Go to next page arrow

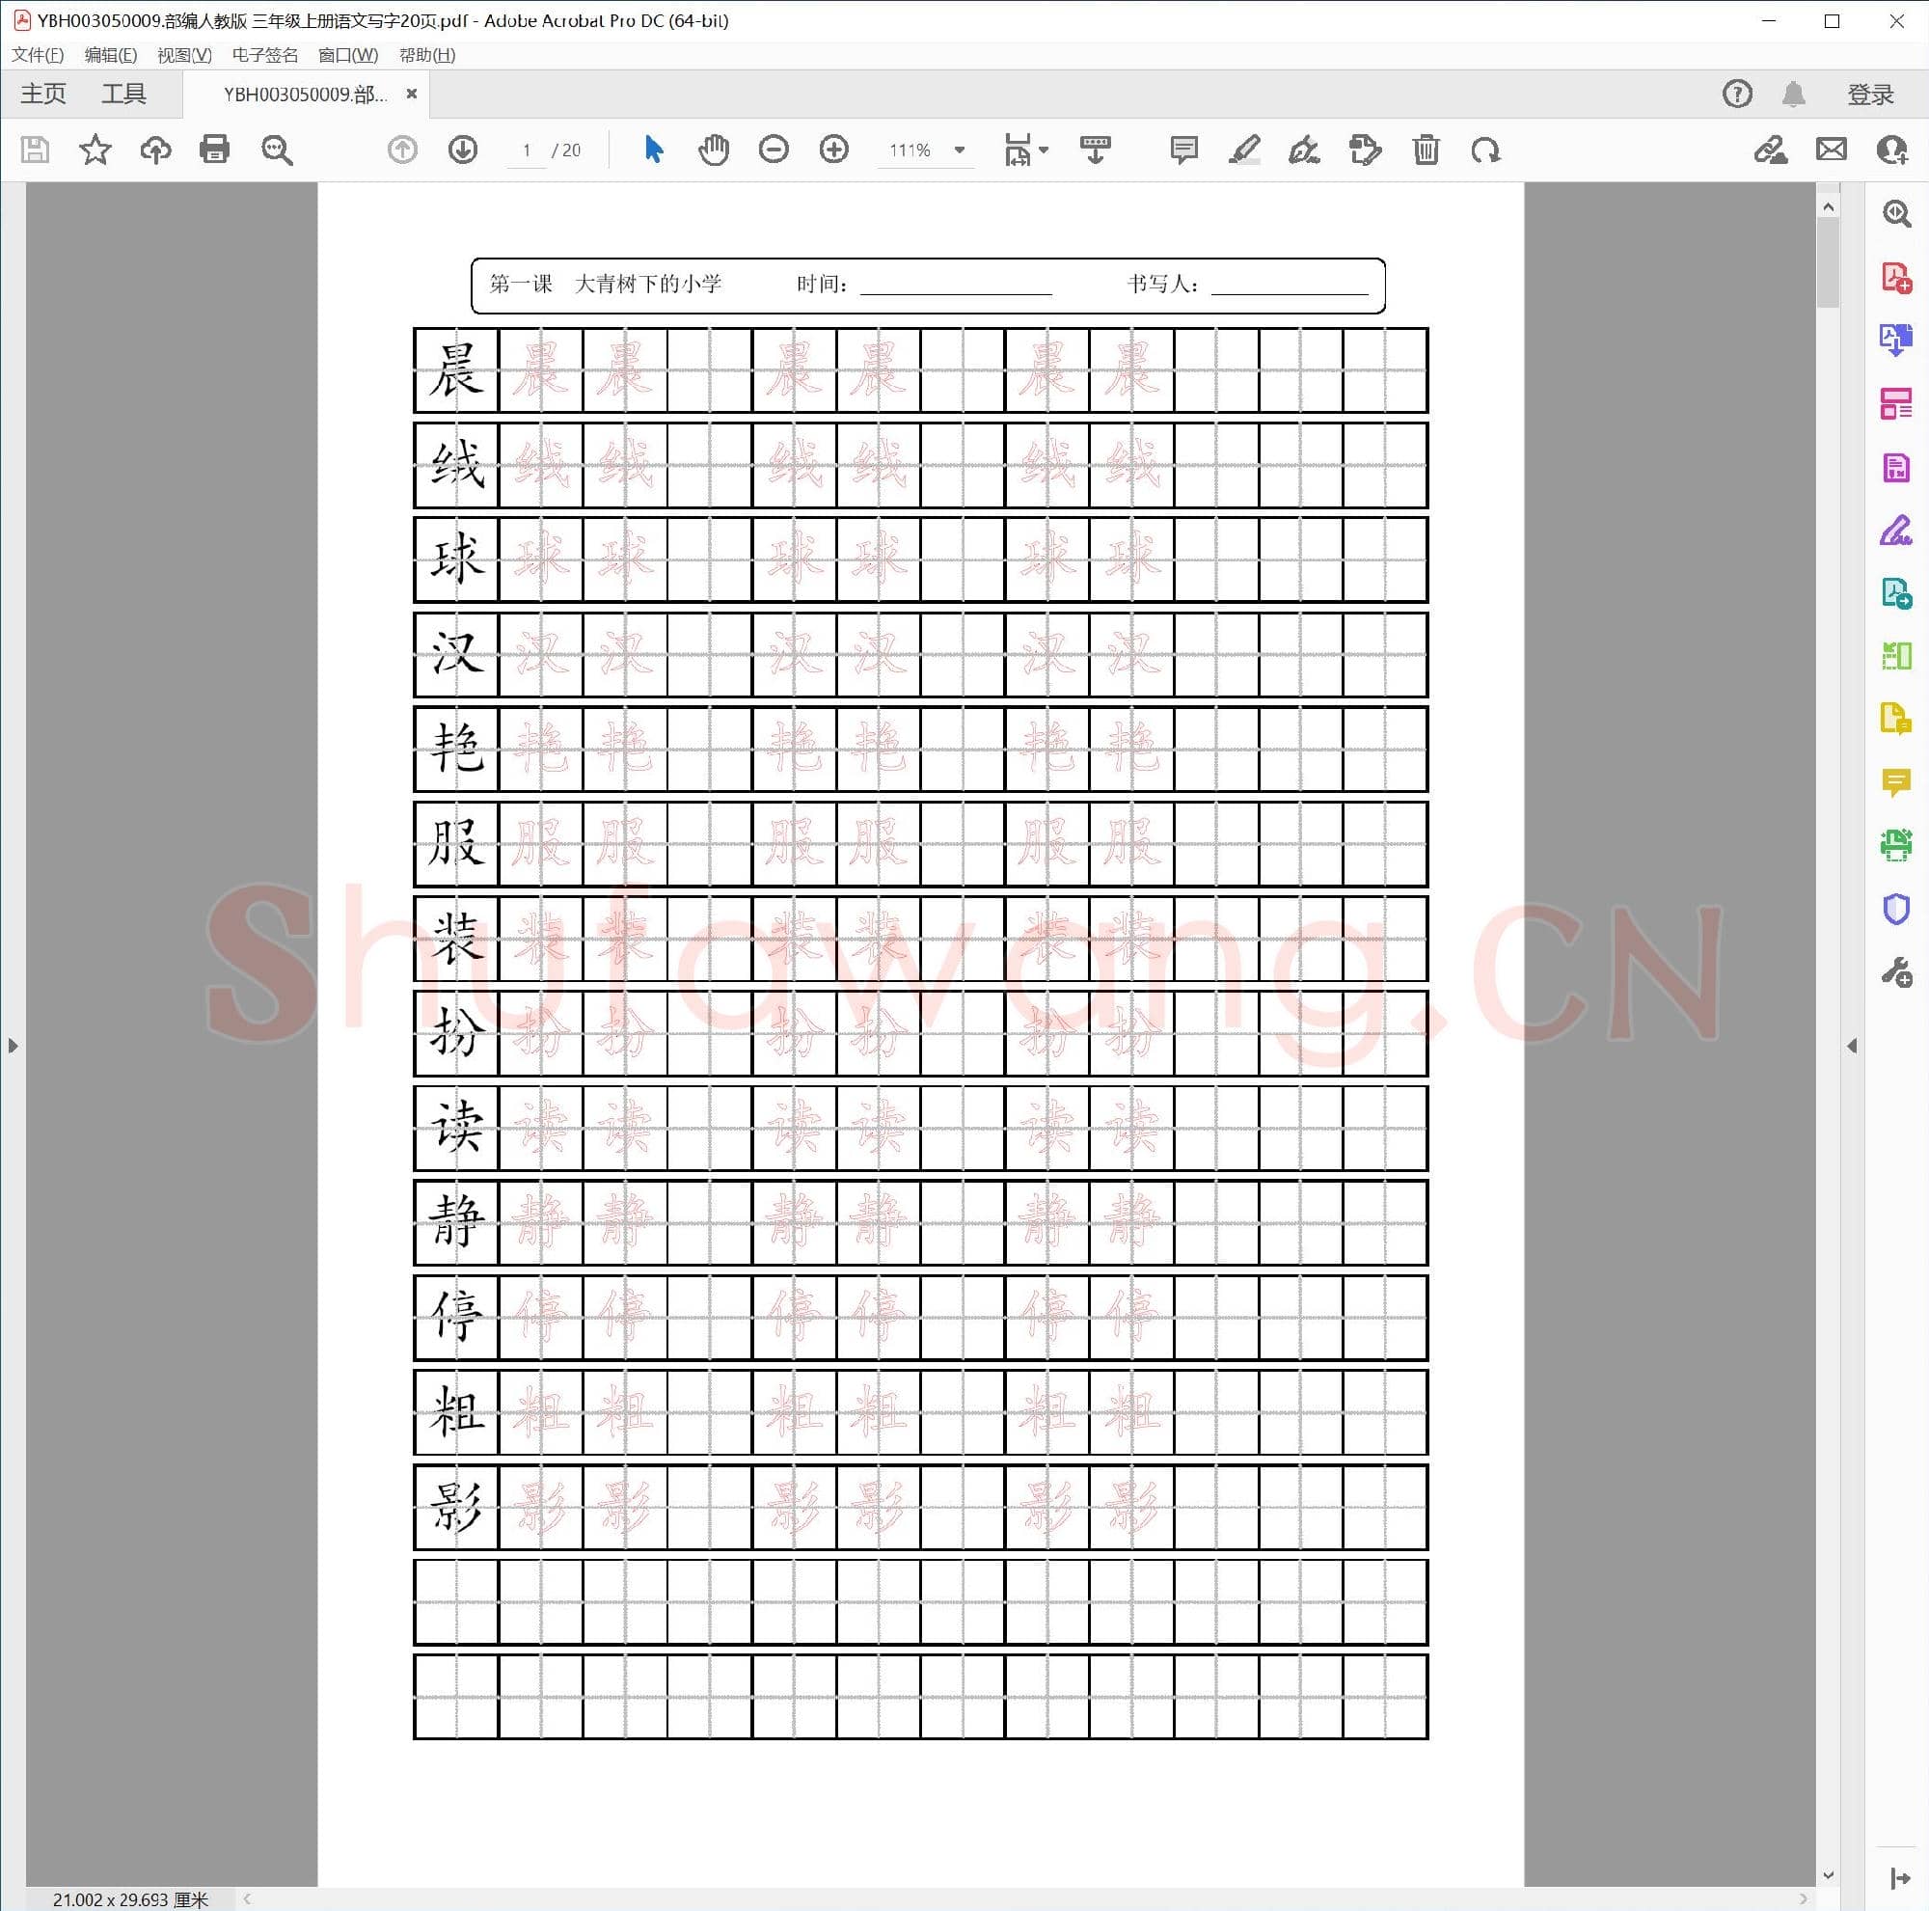click(x=462, y=150)
